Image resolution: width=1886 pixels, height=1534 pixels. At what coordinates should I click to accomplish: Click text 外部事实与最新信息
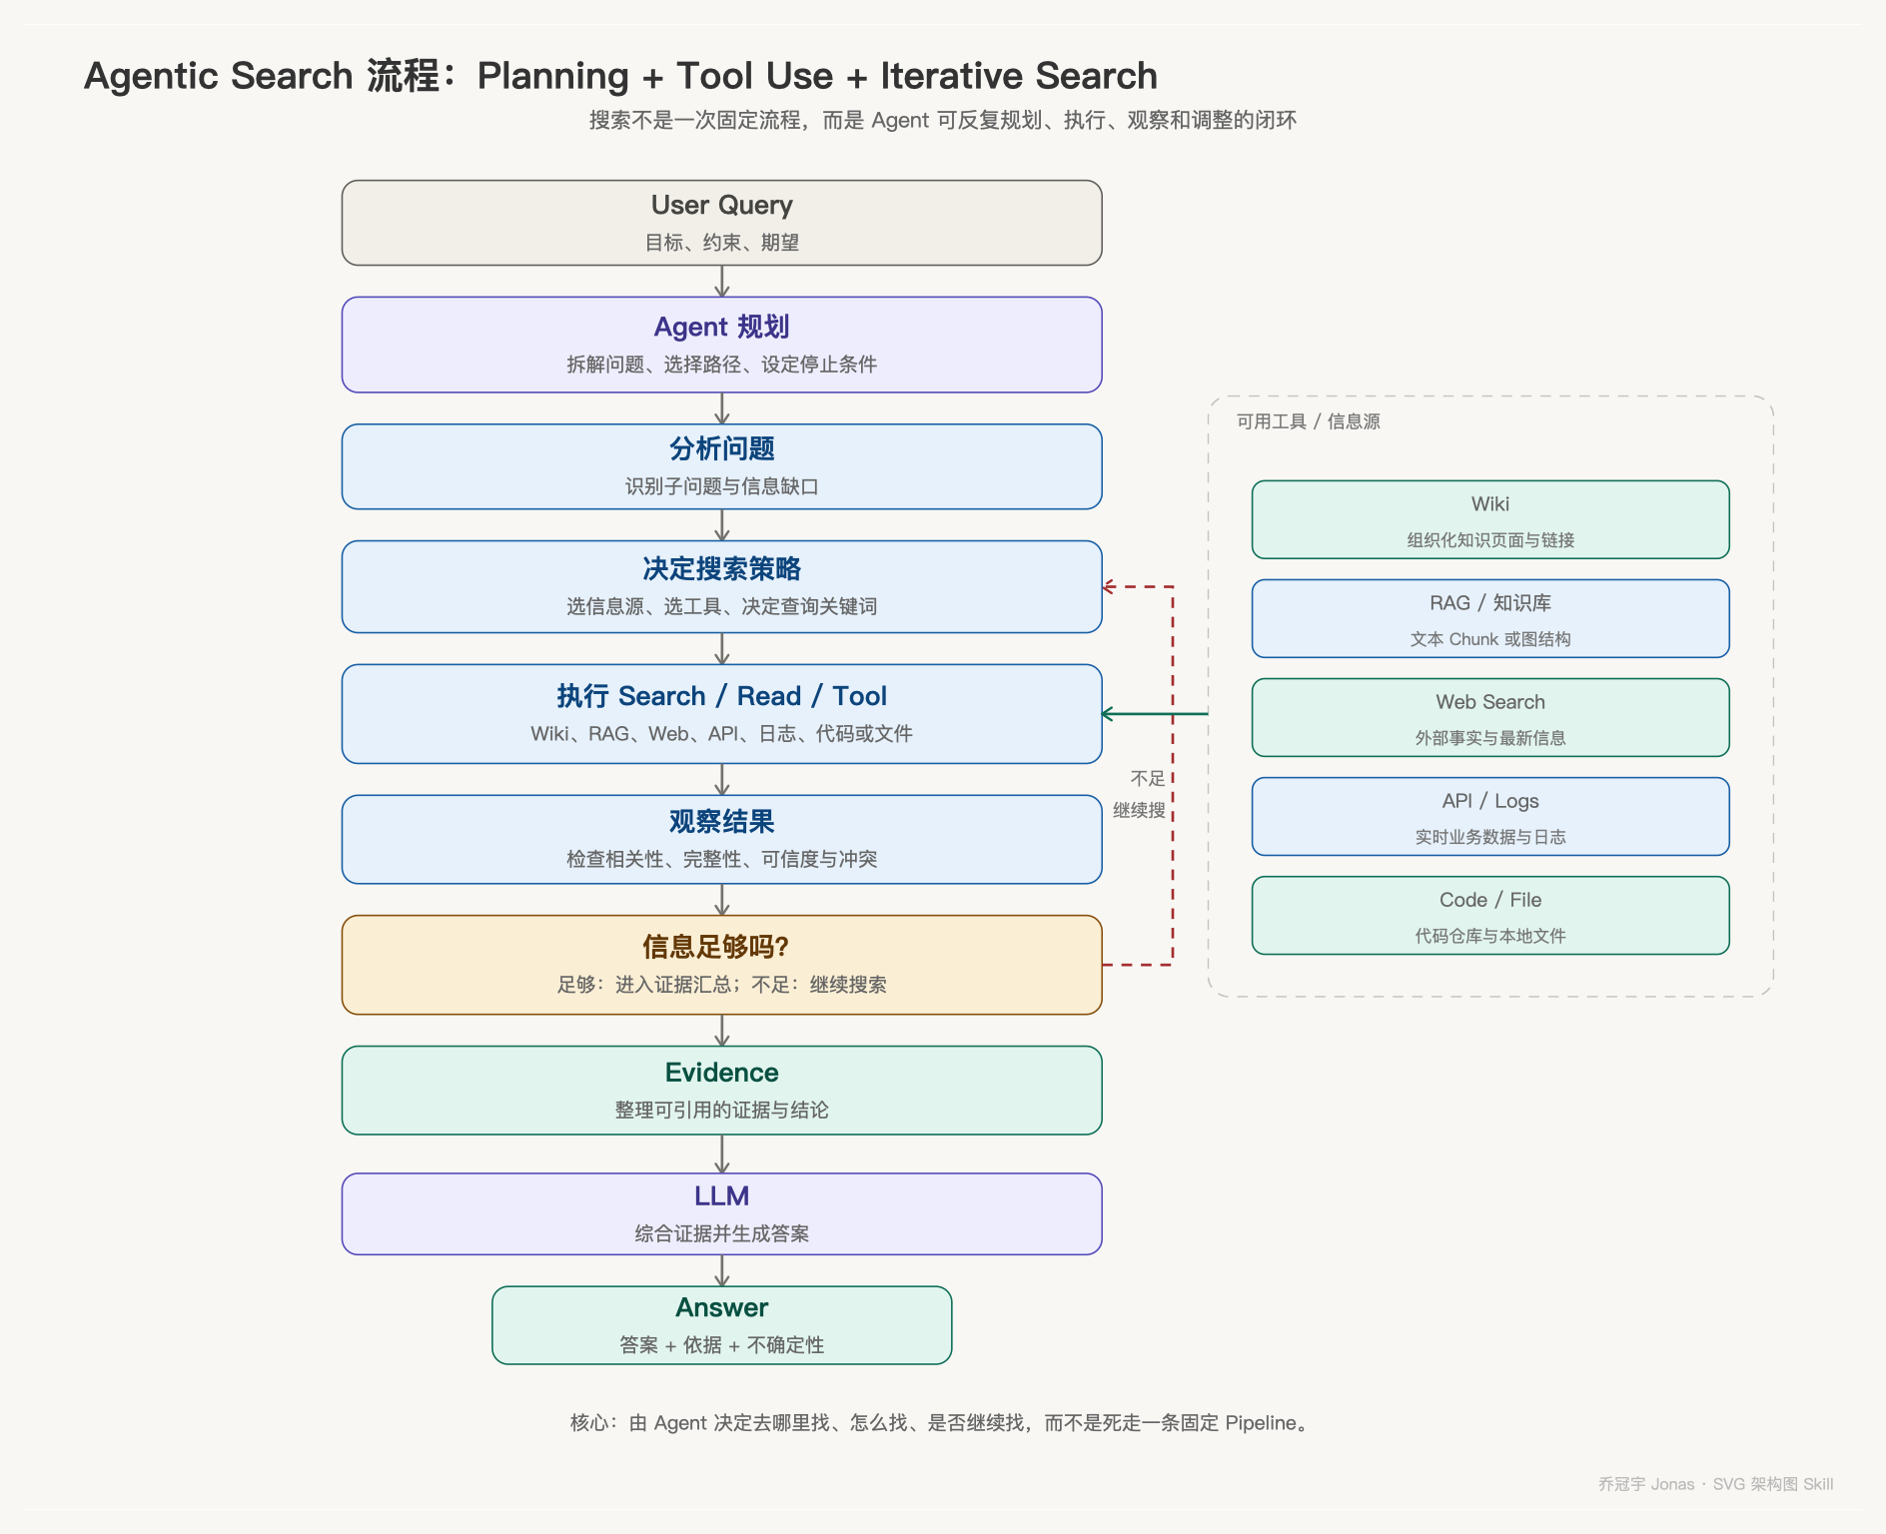[x=1490, y=738]
